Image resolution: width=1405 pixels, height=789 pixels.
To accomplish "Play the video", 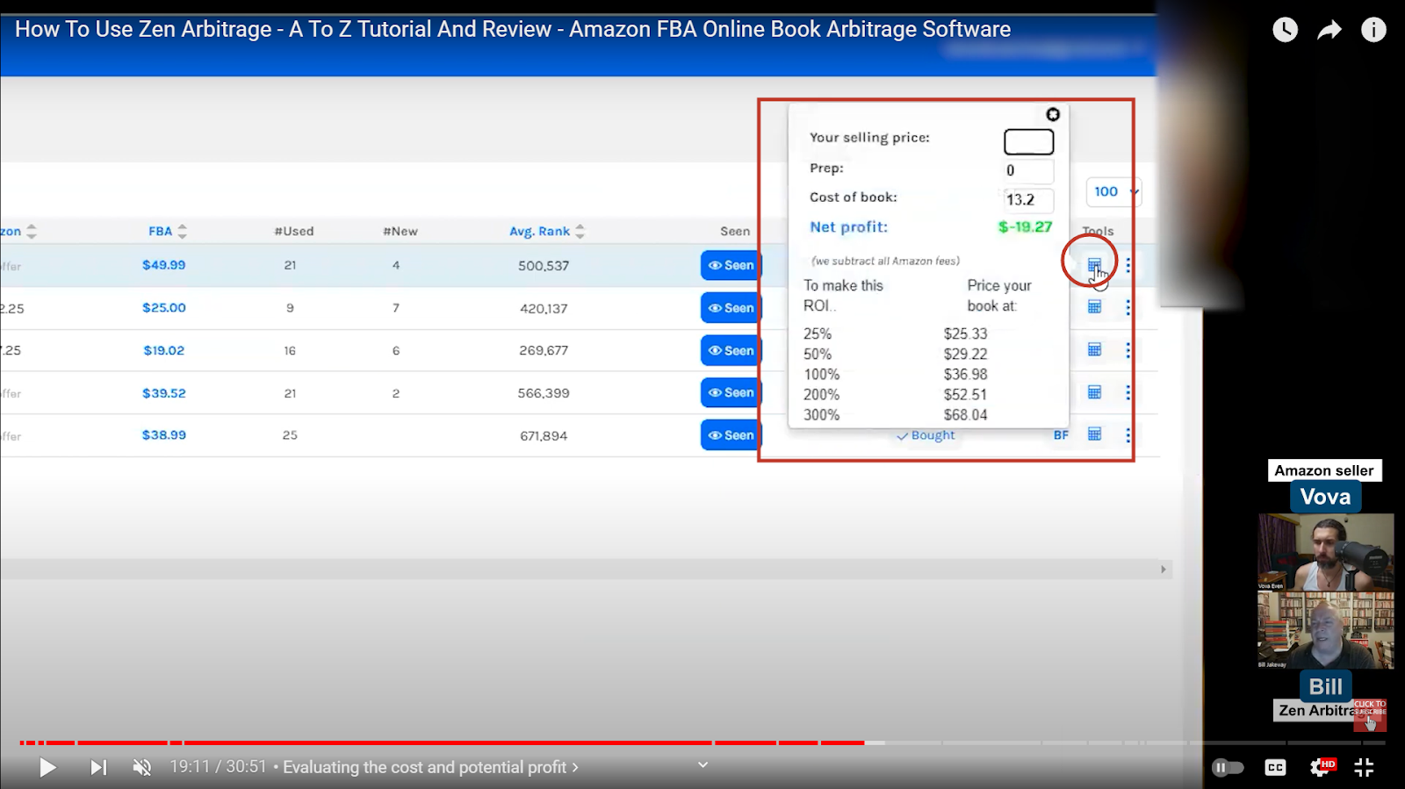I will [47, 768].
